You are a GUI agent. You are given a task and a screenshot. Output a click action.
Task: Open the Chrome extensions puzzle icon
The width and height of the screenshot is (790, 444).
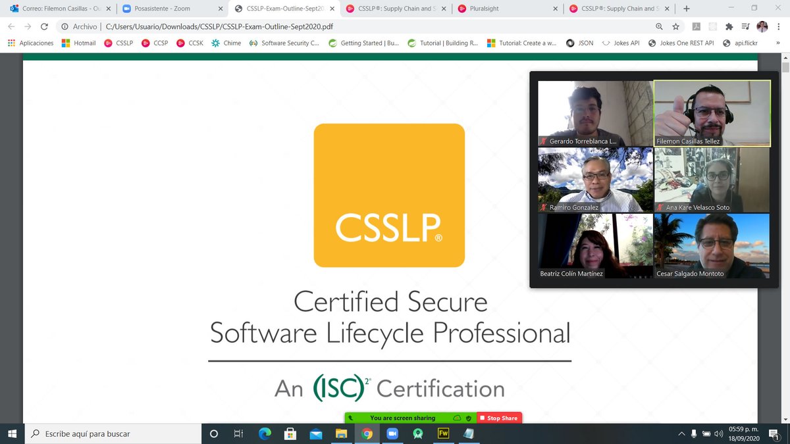(728, 26)
